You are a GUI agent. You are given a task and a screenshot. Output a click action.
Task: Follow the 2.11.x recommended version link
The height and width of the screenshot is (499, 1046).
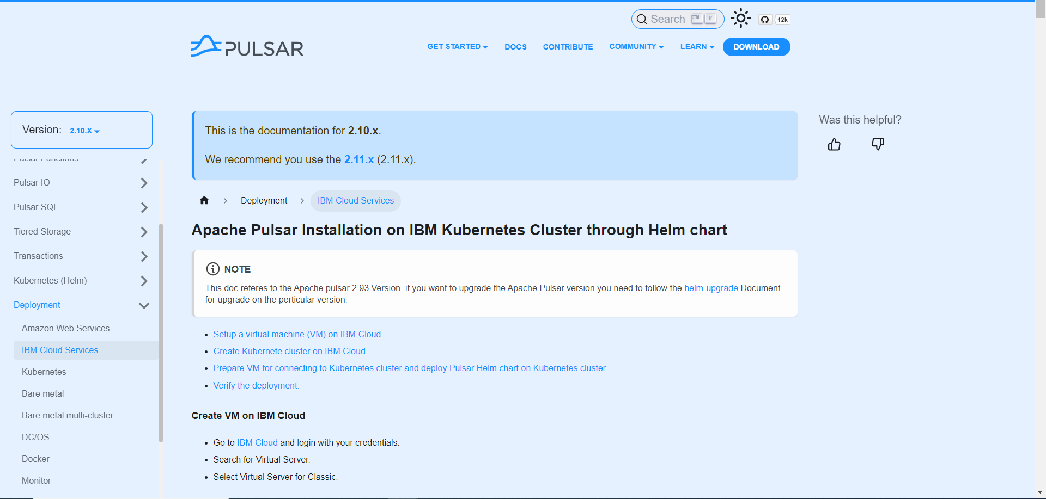point(359,159)
